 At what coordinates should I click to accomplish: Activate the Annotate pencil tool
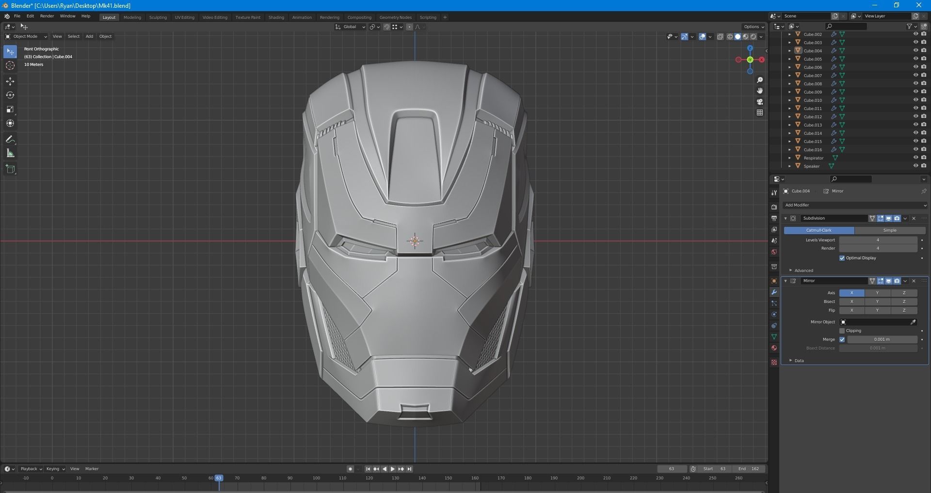point(10,140)
